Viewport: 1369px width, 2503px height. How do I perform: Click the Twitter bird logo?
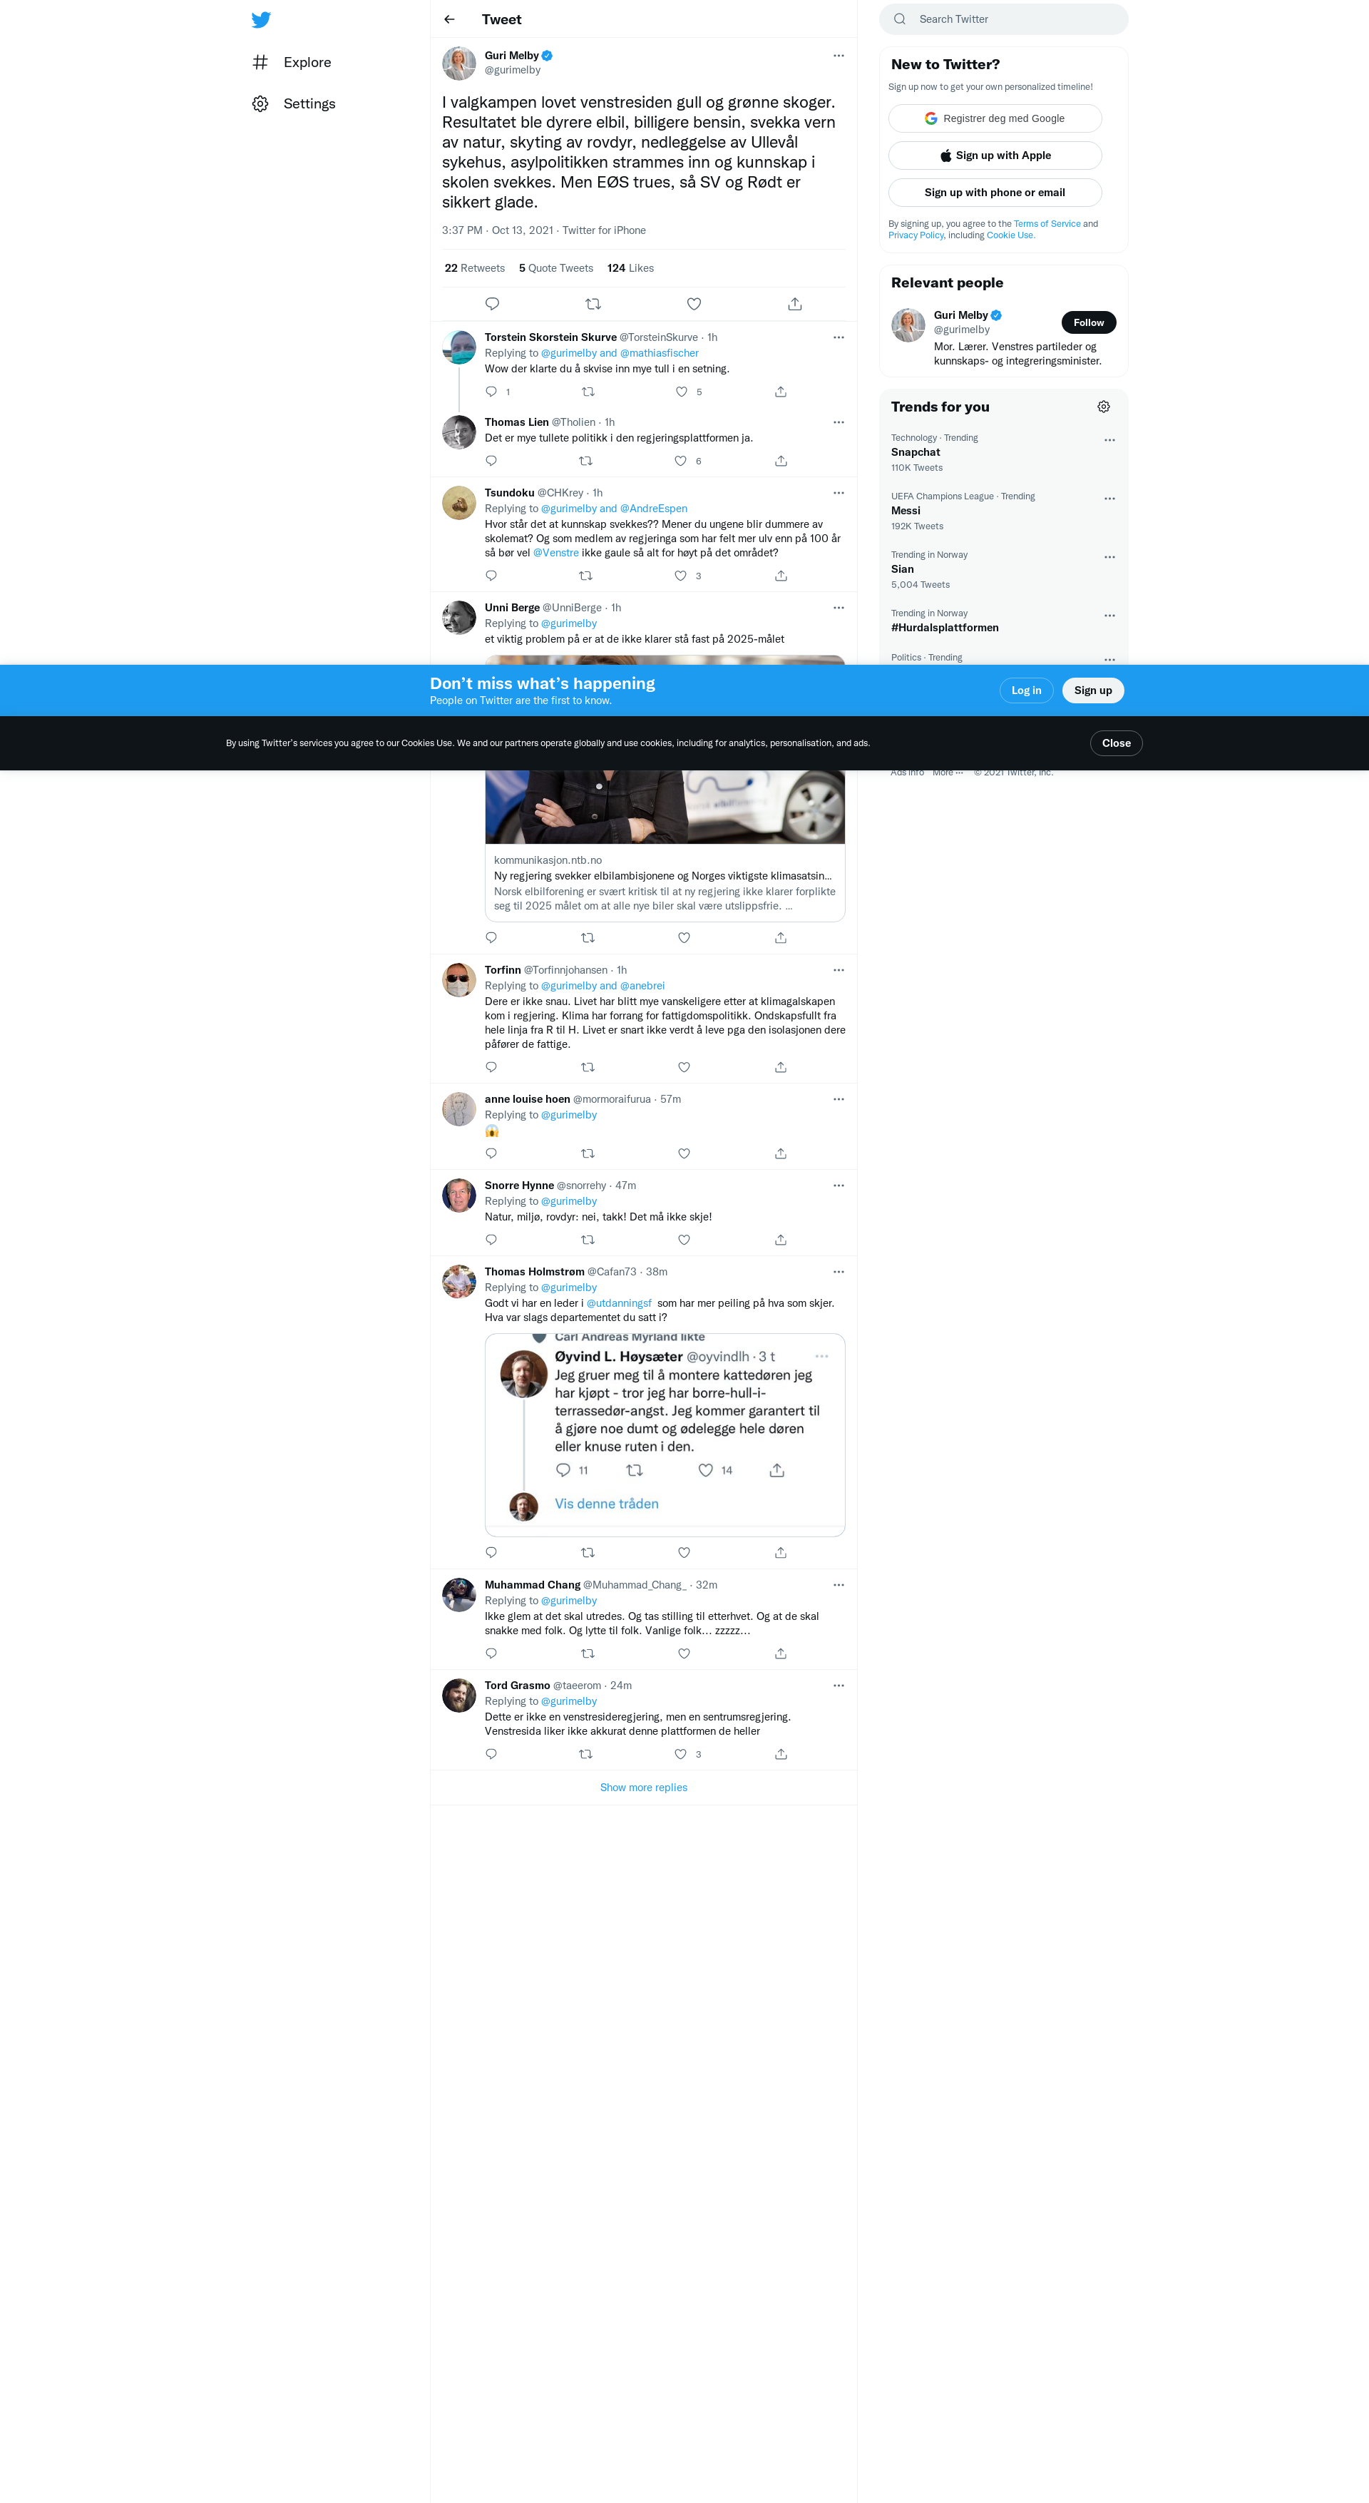(260, 19)
